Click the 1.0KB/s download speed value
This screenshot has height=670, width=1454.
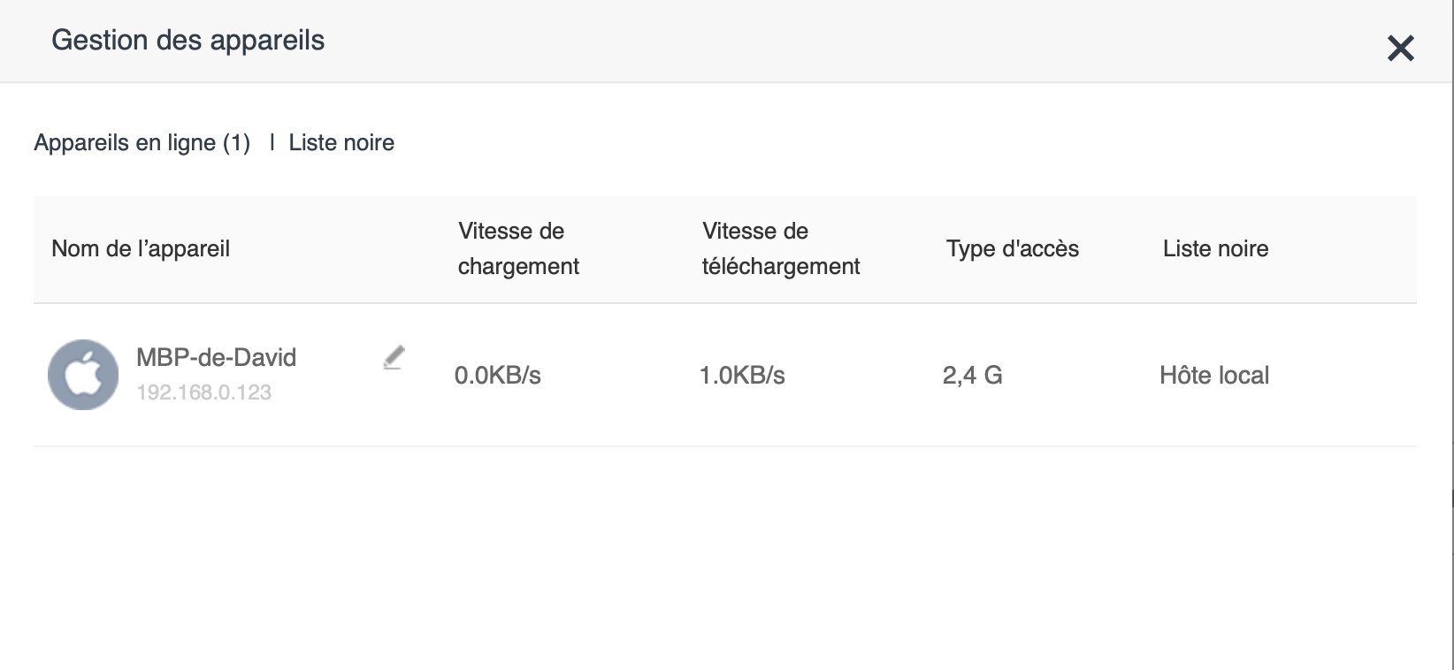click(742, 376)
